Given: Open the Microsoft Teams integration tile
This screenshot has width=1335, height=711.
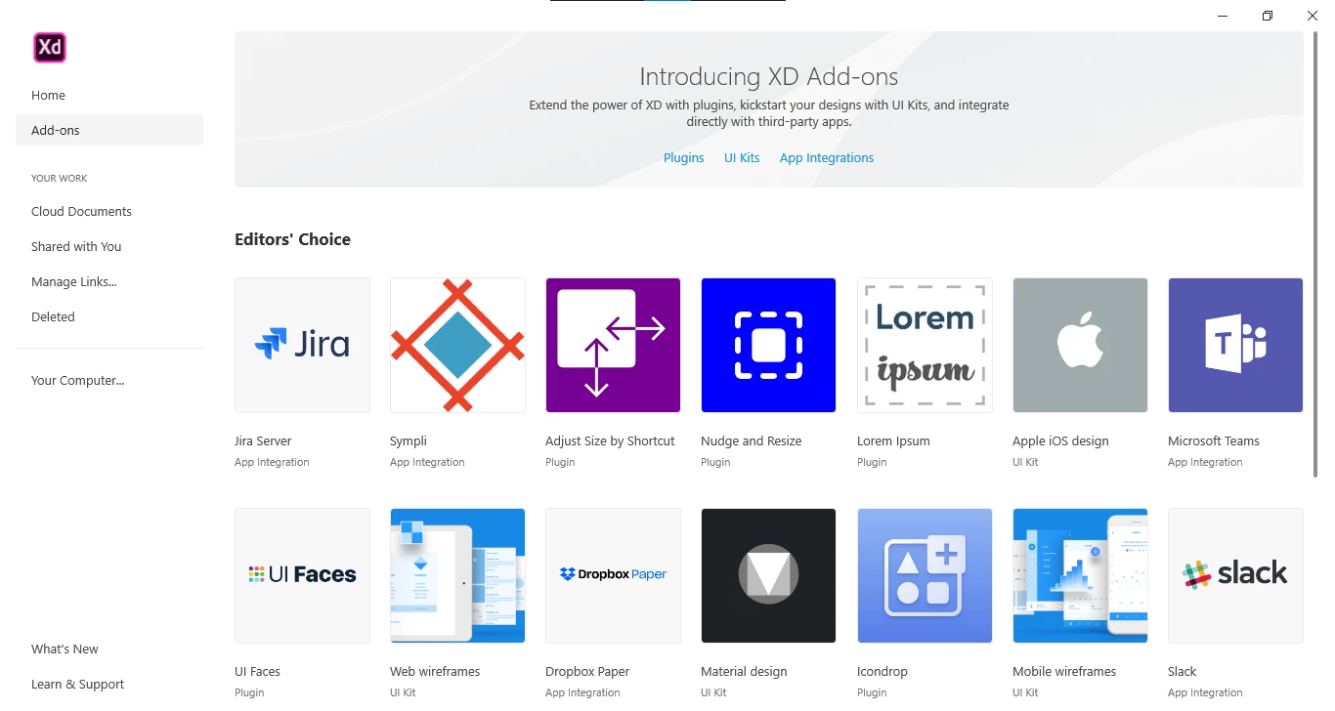Looking at the screenshot, I should pyautogui.click(x=1235, y=345).
